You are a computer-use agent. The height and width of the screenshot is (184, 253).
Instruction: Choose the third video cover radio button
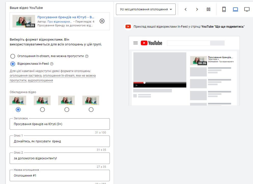coord(67,110)
